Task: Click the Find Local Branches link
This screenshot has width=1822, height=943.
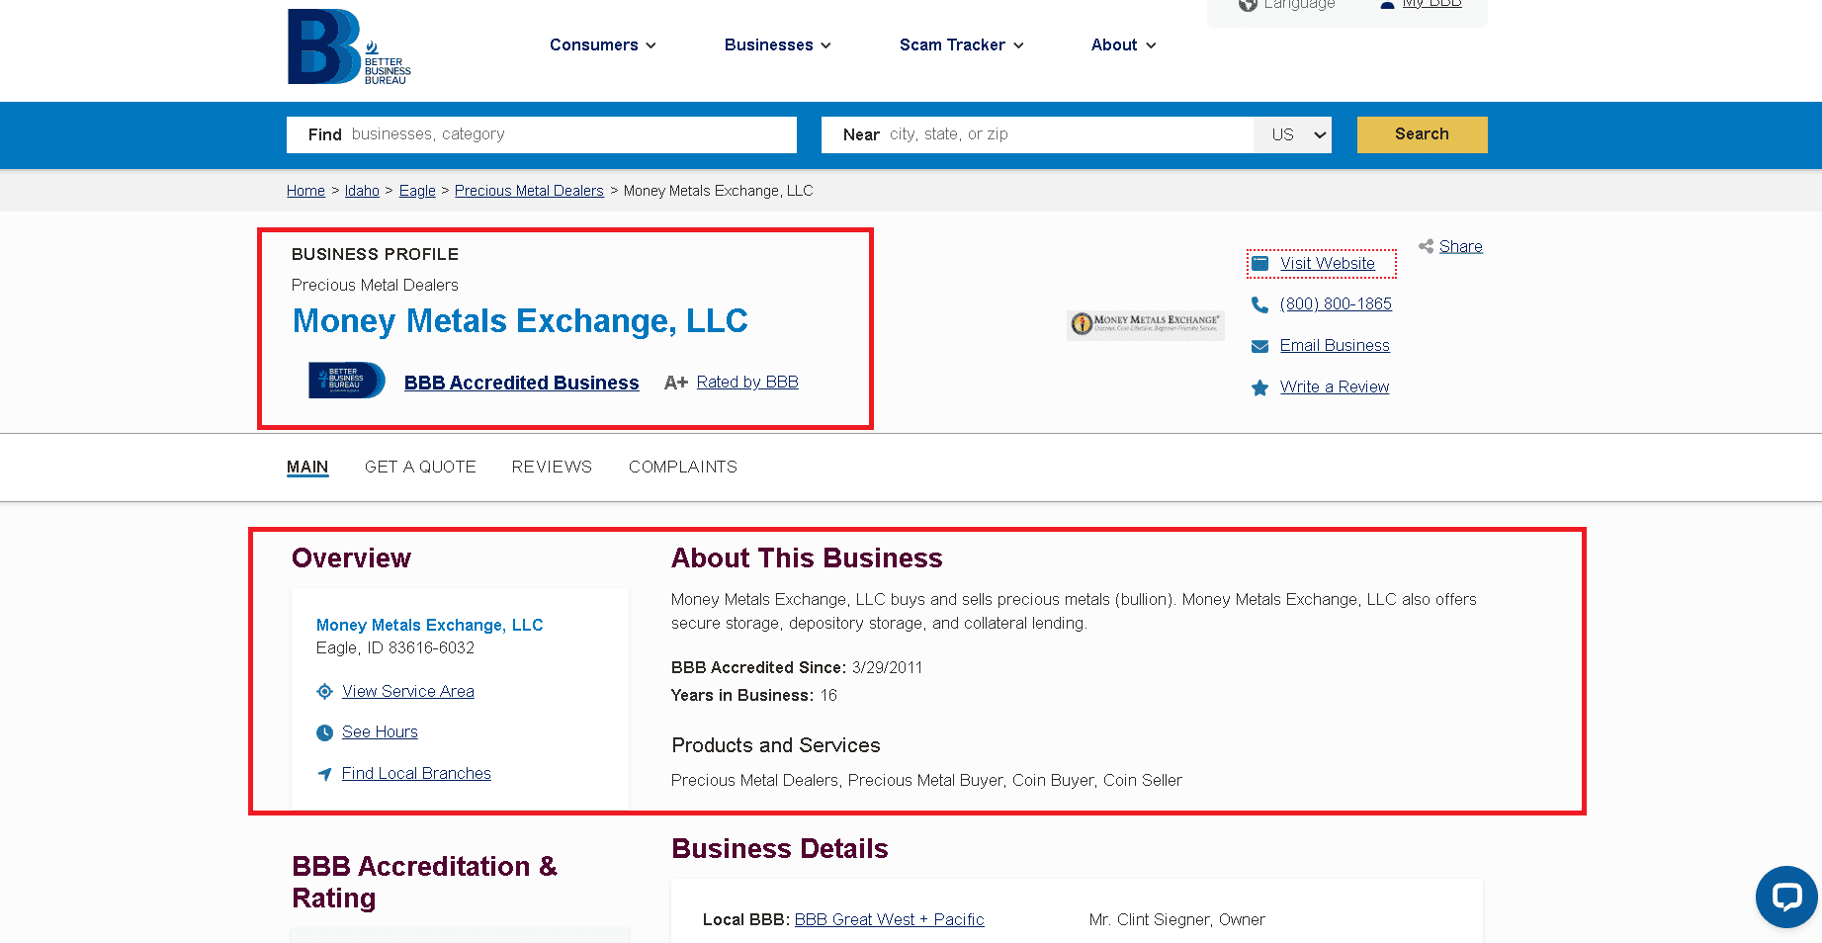Action: pos(416,774)
